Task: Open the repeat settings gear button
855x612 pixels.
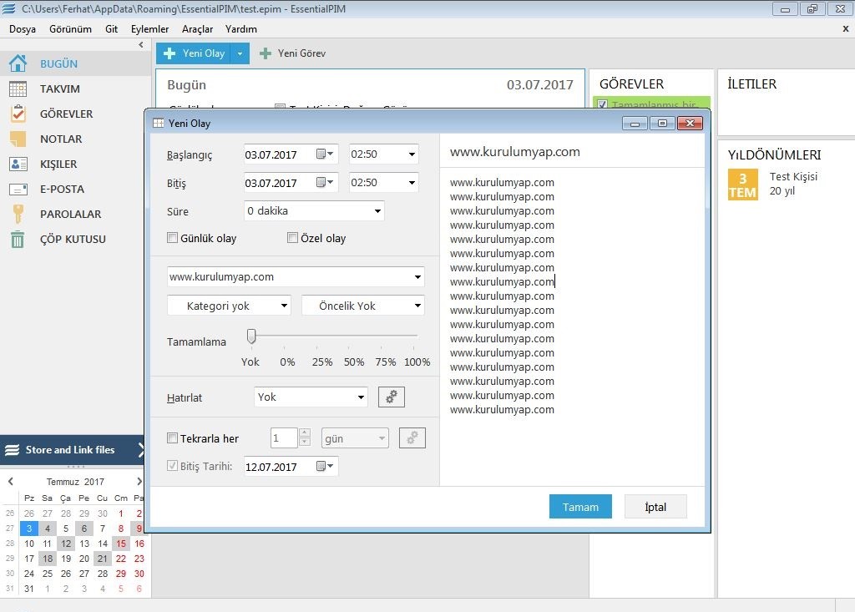Action: 412,438
